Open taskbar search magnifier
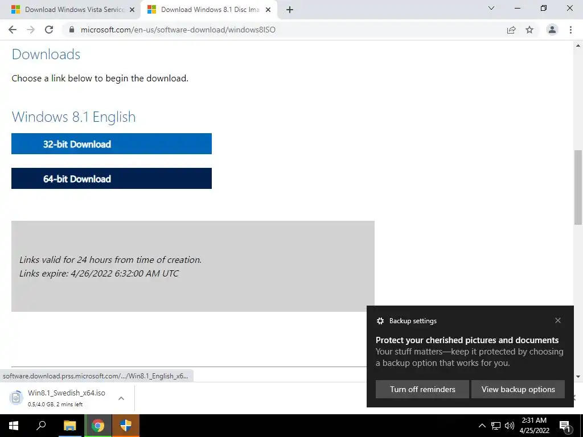Screen dimensions: 583x437 [x=41, y=426]
